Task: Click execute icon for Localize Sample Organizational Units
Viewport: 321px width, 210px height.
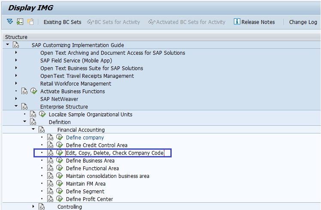Action: [42, 115]
